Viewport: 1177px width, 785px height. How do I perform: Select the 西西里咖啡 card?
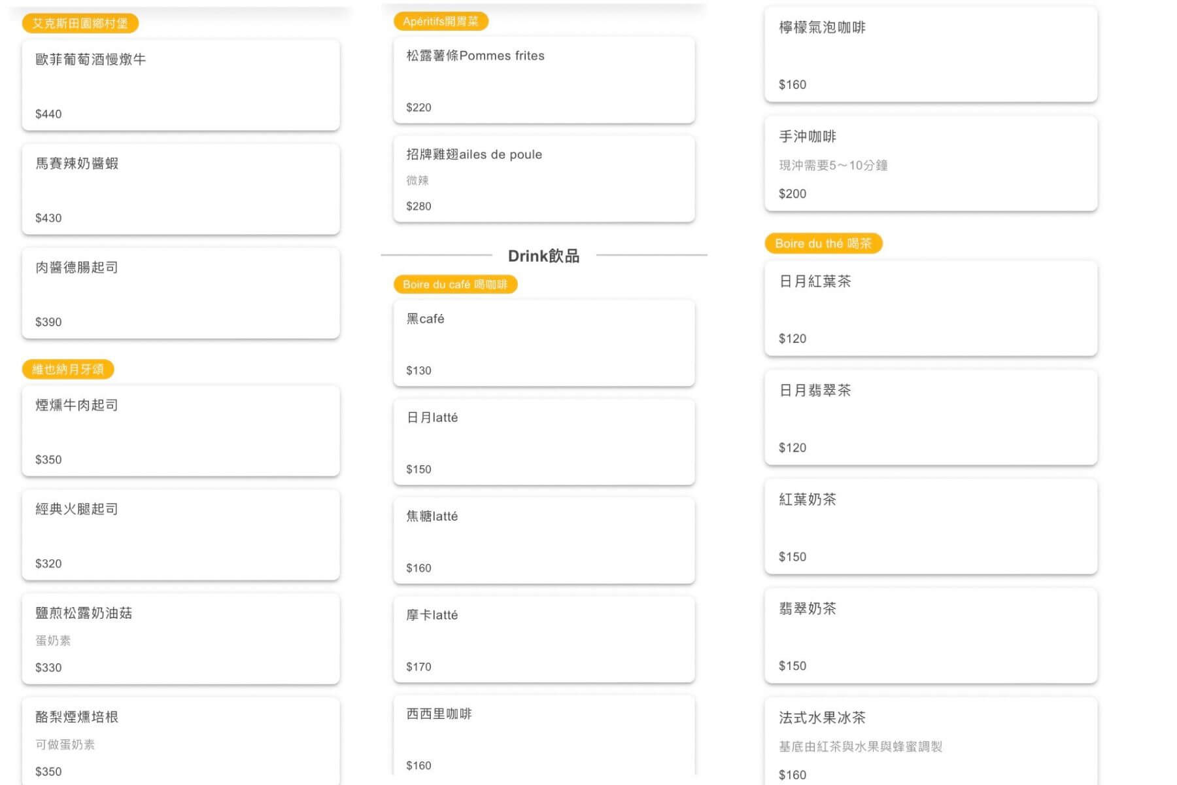tap(544, 735)
